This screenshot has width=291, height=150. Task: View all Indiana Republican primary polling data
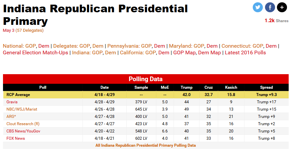[146, 145]
